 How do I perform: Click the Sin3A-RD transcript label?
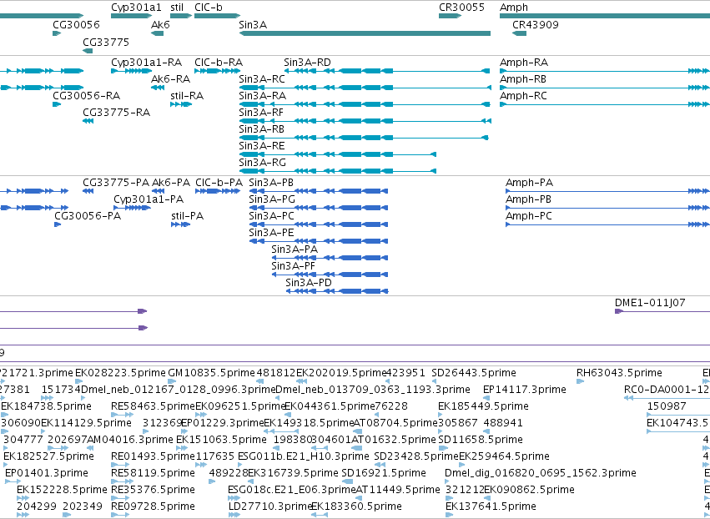(307, 62)
